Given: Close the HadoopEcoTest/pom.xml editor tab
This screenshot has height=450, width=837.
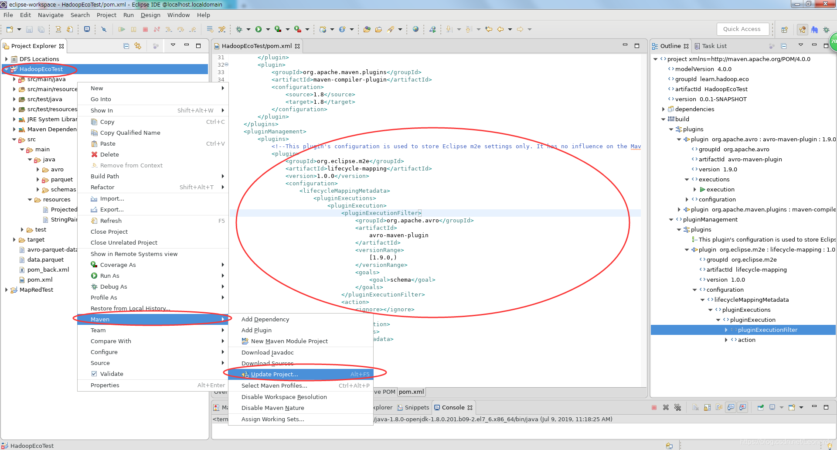Looking at the screenshot, I should point(297,46).
